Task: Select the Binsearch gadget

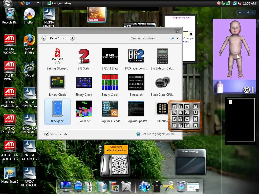Action: [x=136, y=85]
